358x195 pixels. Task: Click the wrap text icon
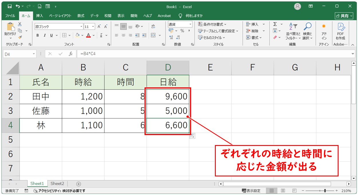[x=153, y=27]
